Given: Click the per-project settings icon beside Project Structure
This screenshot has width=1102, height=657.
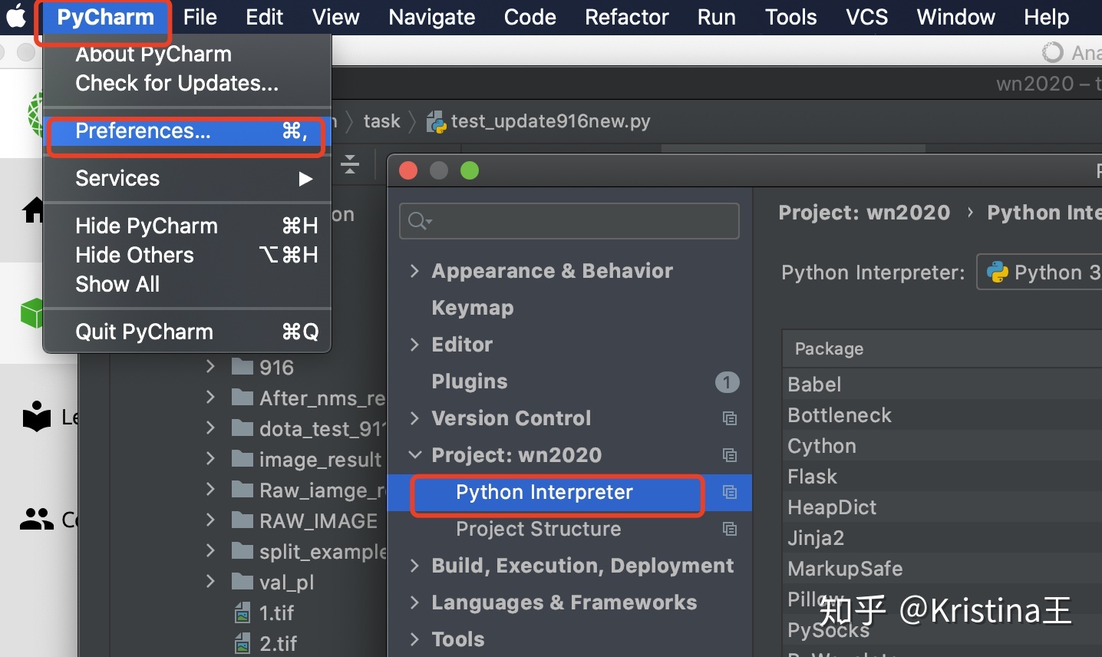Looking at the screenshot, I should pos(730,530).
